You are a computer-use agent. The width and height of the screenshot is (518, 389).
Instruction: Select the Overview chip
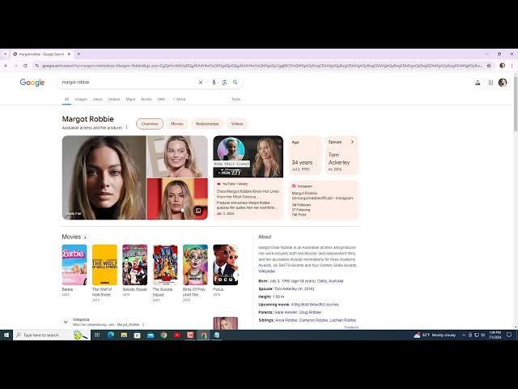pos(150,124)
